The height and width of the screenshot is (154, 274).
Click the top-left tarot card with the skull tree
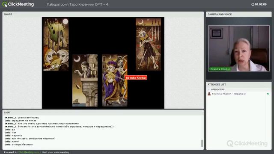click(x=56, y=44)
